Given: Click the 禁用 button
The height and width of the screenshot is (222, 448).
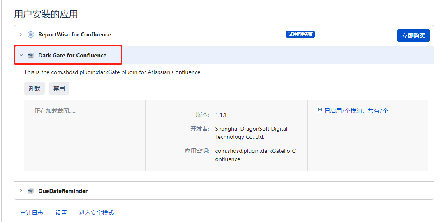Looking at the screenshot, I should 59,88.
